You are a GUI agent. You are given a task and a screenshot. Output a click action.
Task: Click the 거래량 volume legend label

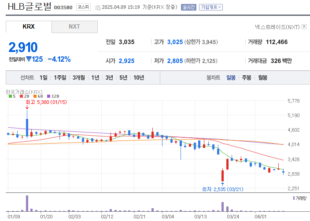tap(301, 198)
